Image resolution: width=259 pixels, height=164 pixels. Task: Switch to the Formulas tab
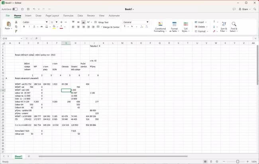pos(68,16)
